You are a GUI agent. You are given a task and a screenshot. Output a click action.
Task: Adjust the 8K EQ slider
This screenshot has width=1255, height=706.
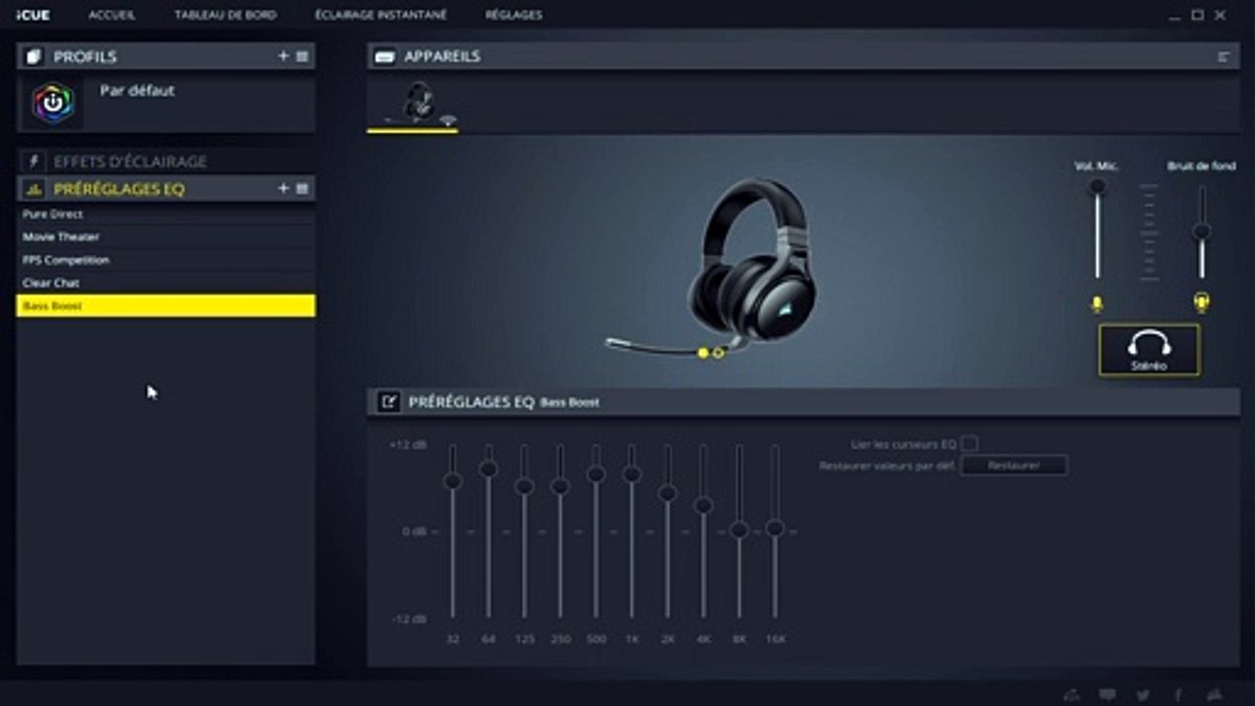pos(739,529)
